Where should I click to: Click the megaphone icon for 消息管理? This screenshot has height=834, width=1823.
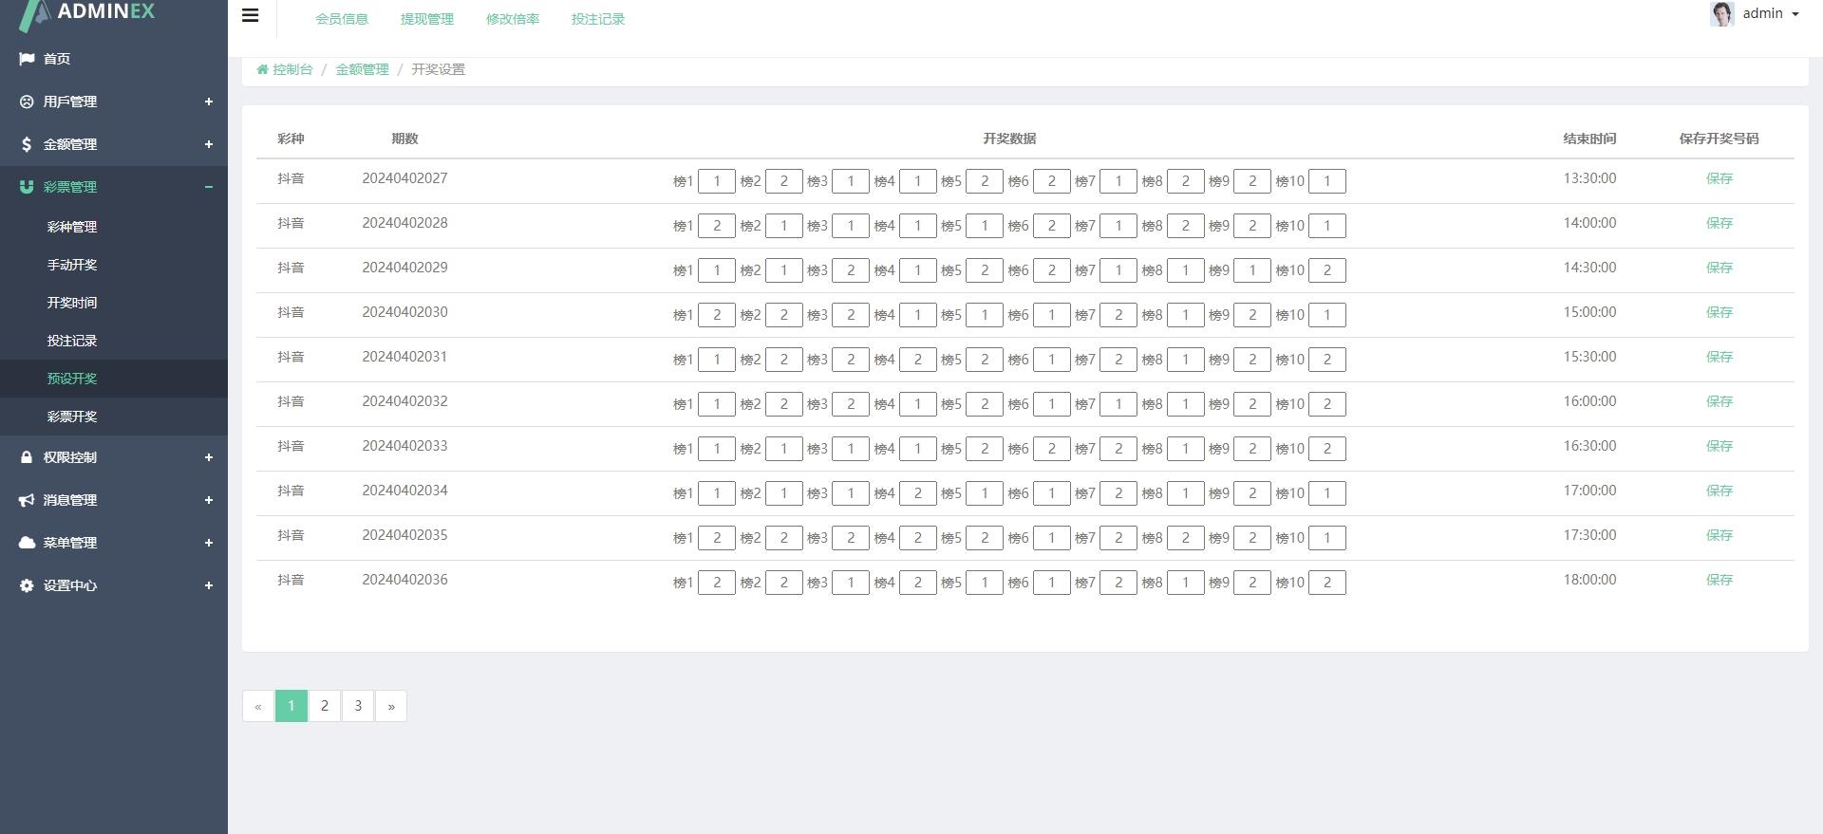pos(27,500)
